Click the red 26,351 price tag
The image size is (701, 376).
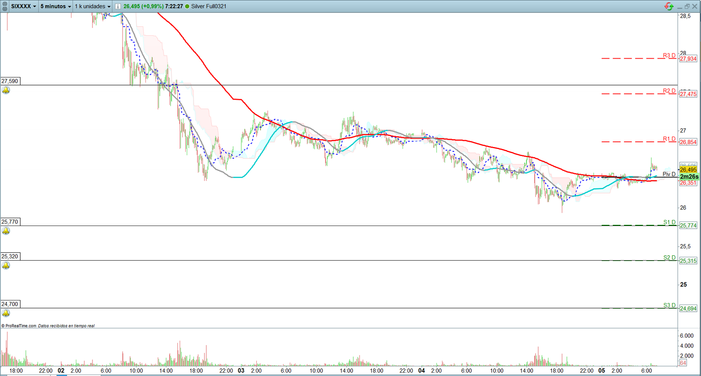pyautogui.click(x=688, y=183)
